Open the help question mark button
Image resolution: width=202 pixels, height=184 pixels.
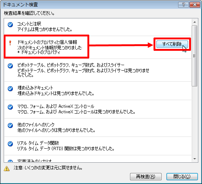pos(183,5)
